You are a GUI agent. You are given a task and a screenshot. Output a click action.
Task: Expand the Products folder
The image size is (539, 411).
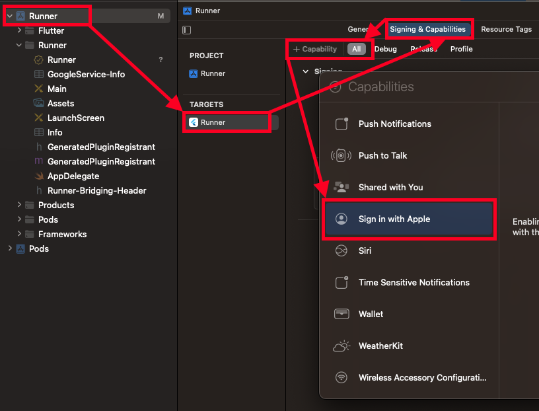tap(19, 205)
